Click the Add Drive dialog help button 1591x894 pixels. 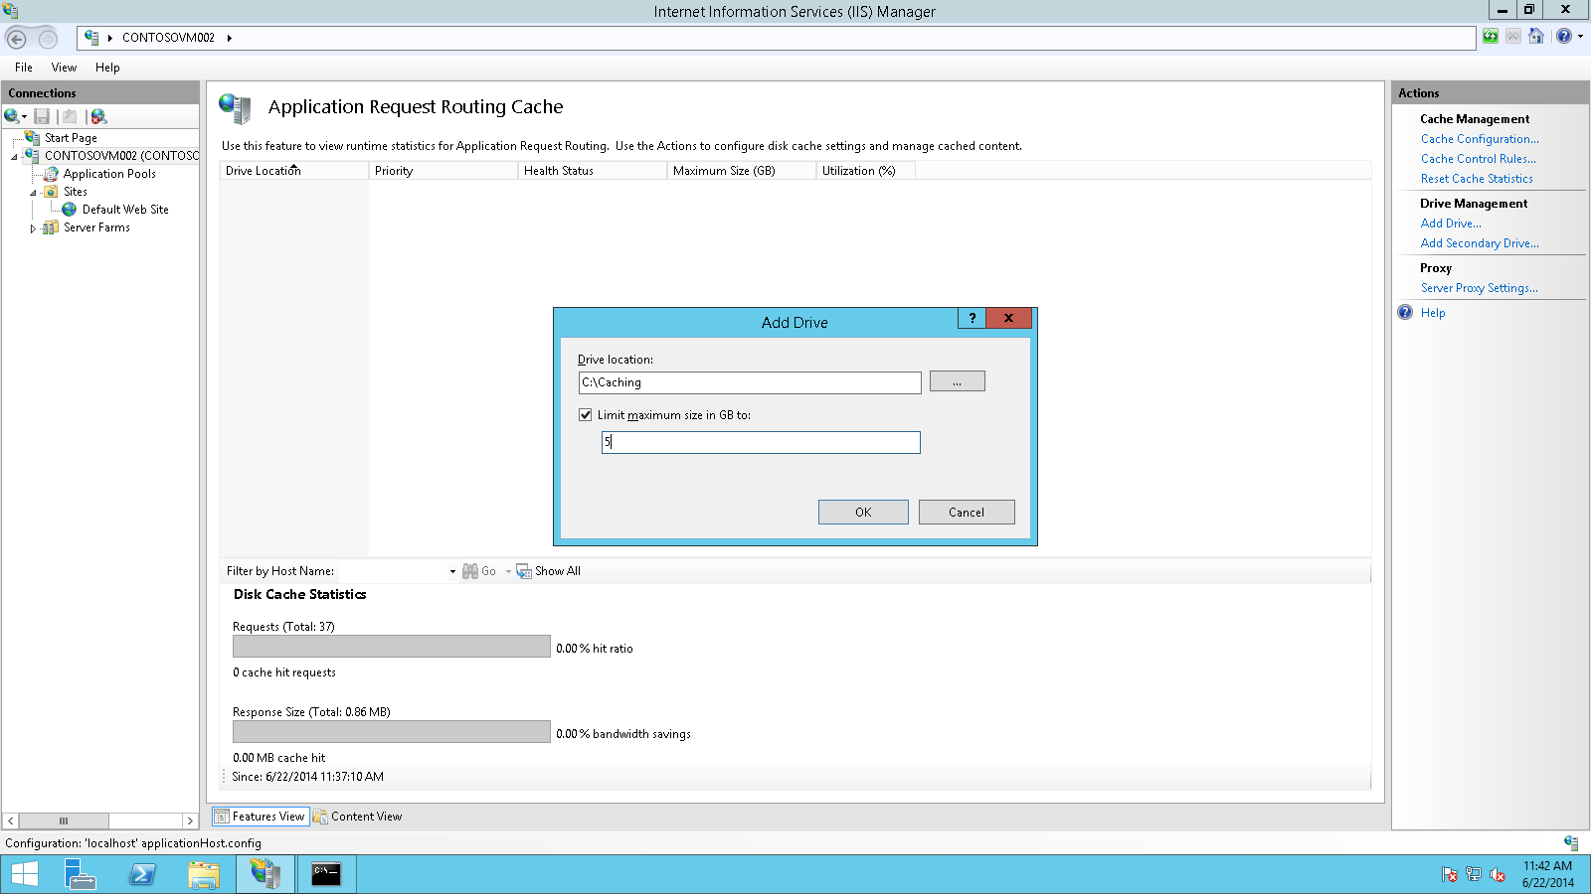[972, 318]
